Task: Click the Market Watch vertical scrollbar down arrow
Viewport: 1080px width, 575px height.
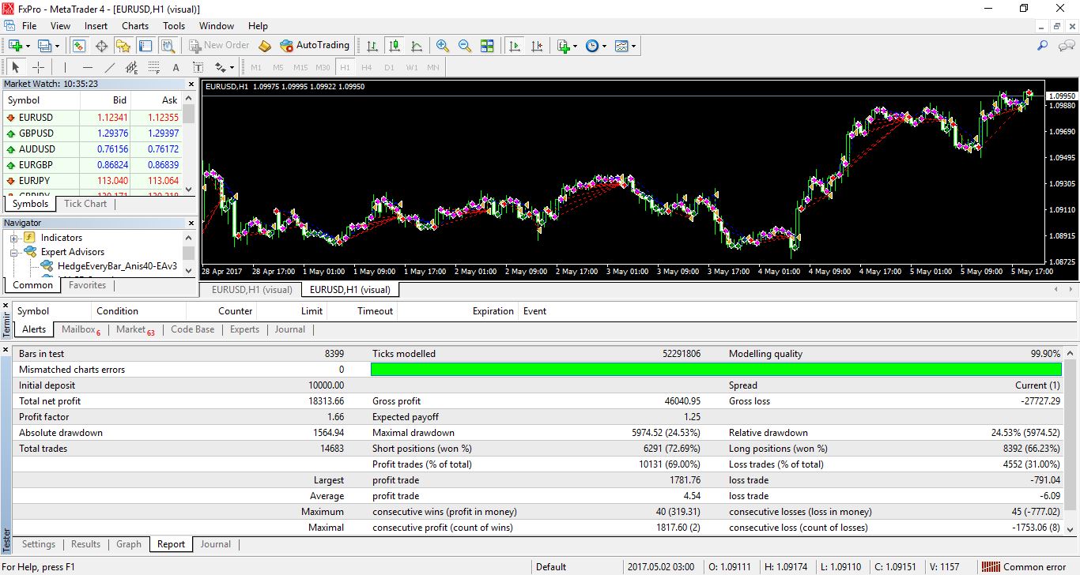Action: [x=189, y=190]
